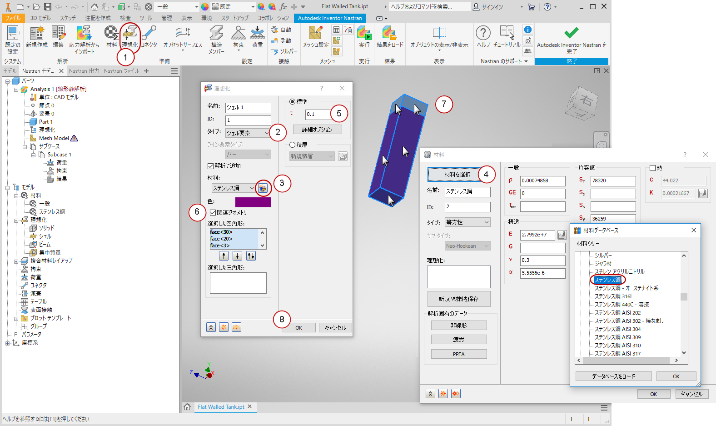This screenshot has width=716, height=426.
Task: Collapse the Subcase 1 tree node
Action: [x=34, y=155]
